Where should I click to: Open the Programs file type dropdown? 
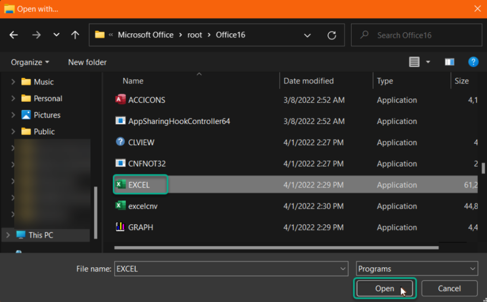416,269
